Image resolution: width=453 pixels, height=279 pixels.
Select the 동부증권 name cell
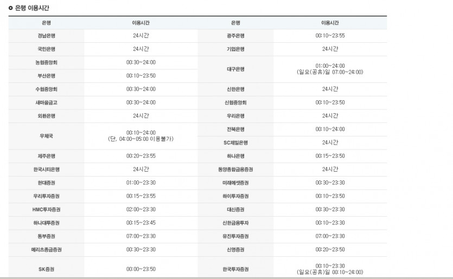46,236
